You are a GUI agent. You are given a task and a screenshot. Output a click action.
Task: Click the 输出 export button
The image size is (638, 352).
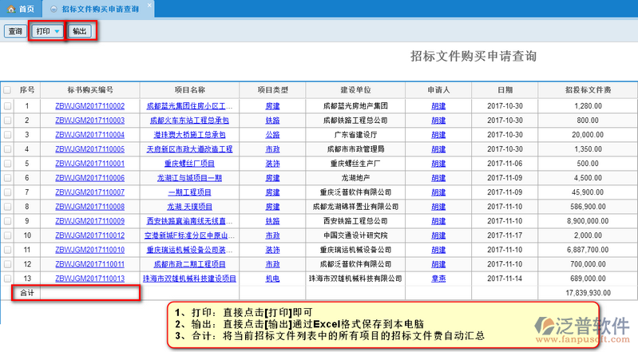[80, 31]
